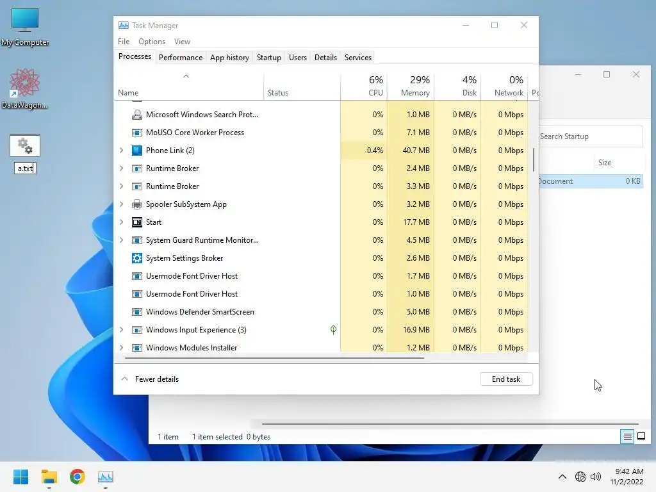Click the a.txt rename text box

pyautogui.click(x=25, y=168)
